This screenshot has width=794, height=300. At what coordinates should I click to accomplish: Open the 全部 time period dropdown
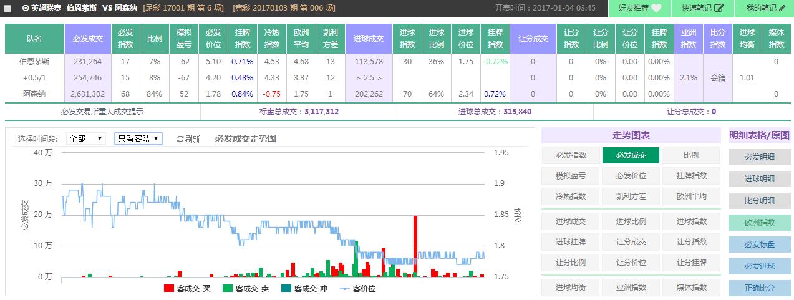[85, 138]
